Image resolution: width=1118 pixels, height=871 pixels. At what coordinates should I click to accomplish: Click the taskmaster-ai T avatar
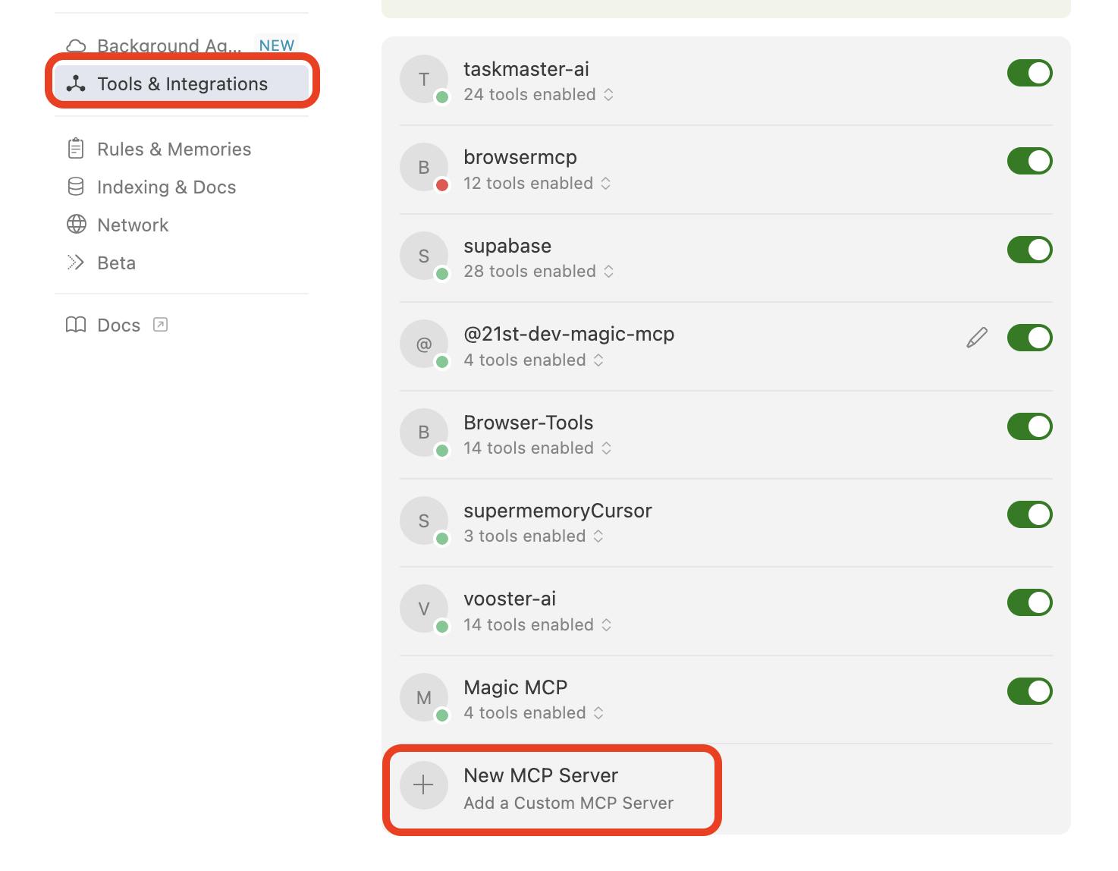pyautogui.click(x=424, y=79)
